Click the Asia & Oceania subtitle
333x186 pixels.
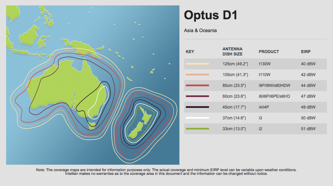coord(200,30)
